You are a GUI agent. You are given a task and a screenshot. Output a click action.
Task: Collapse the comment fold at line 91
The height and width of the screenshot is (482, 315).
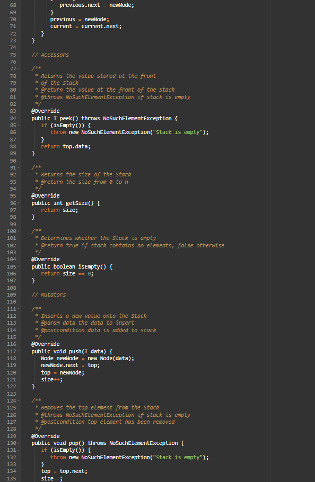pyautogui.click(x=18, y=168)
